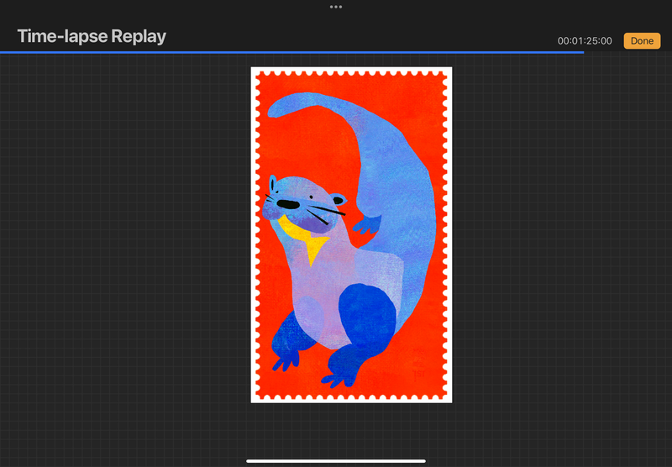Click the unplayed end of the replay progress bar
Viewport: 672px width, 467px height.
click(x=626, y=52)
